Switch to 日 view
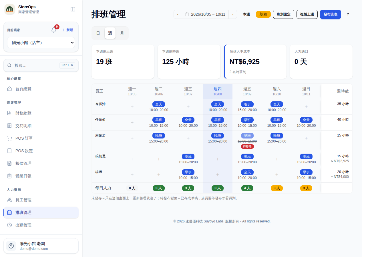366x257 pixels. tap(98, 33)
